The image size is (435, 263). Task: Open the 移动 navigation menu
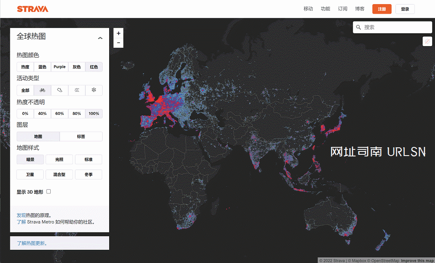[308, 9]
